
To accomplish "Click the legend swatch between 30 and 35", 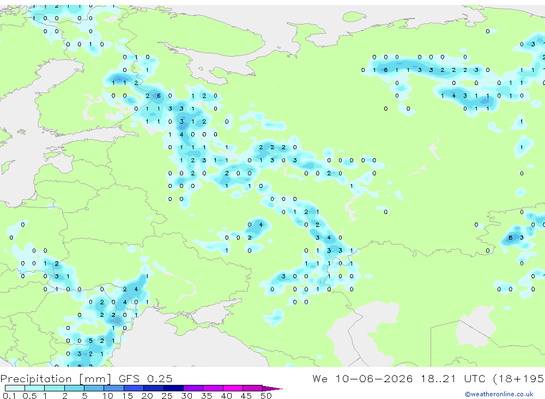I will (x=193, y=388).
